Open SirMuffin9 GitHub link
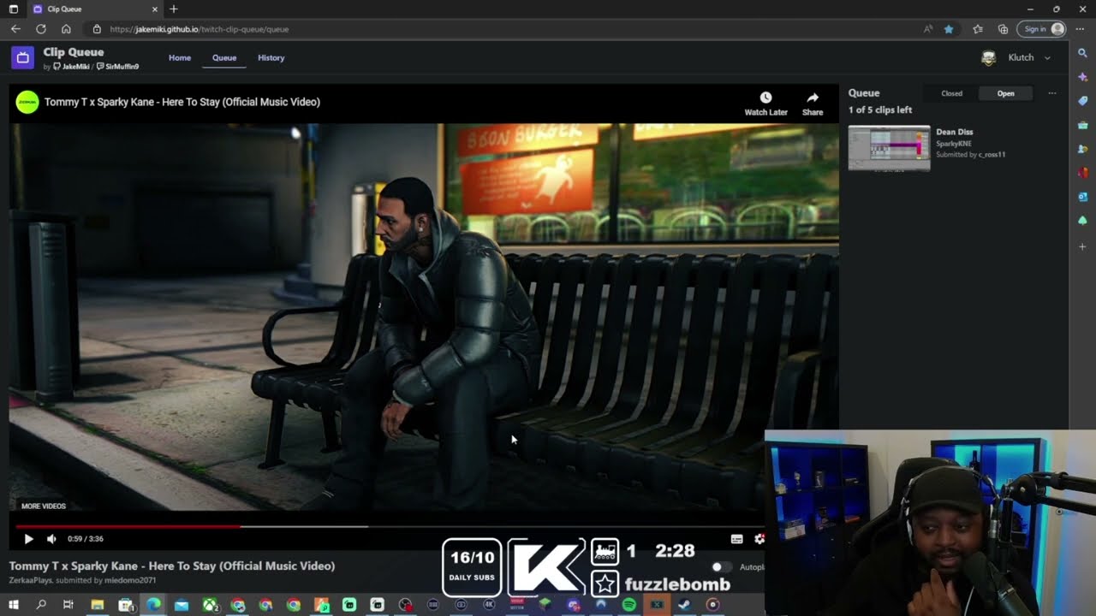This screenshot has height=616, width=1096. click(x=118, y=67)
